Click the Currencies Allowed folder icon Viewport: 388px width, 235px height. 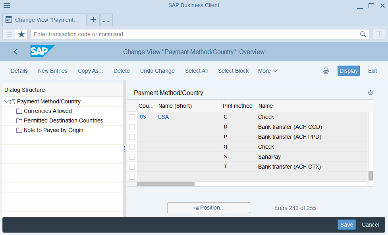(19, 111)
